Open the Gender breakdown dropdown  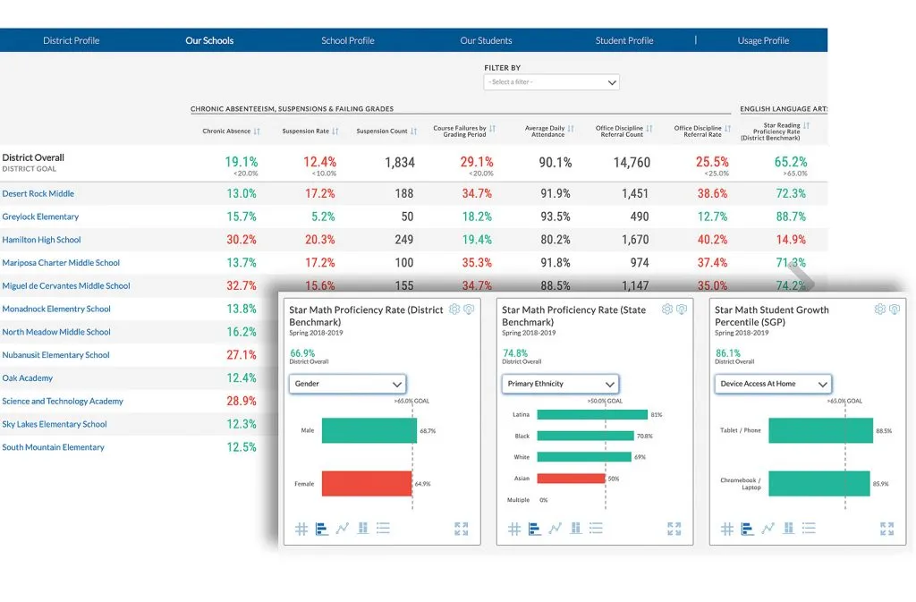click(347, 383)
